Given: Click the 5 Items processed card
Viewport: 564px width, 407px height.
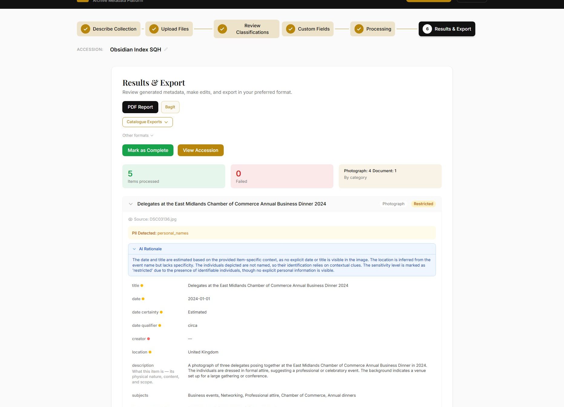Looking at the screenshot, I should (174, 176).
